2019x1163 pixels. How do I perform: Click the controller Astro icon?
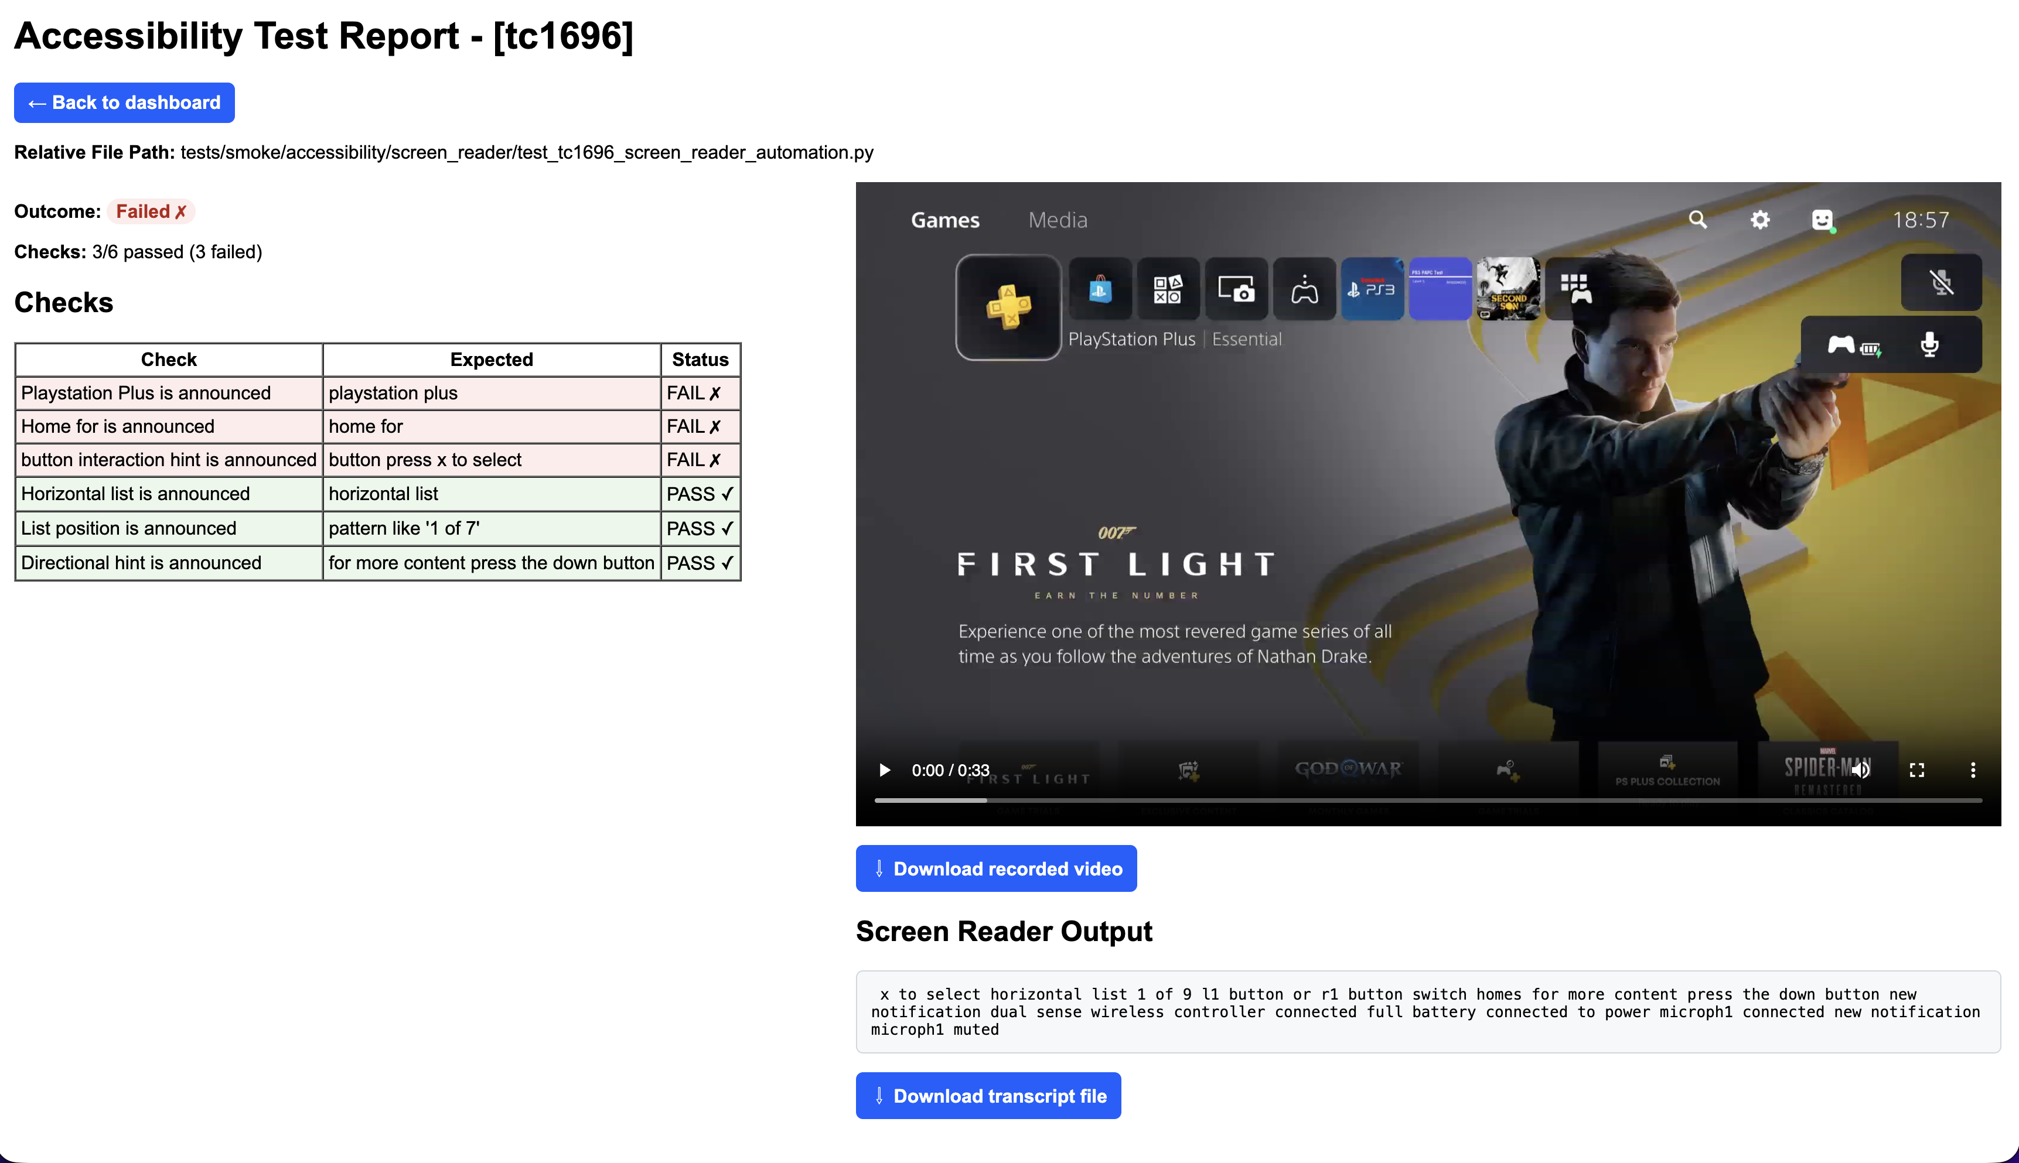coord(1304,288)
